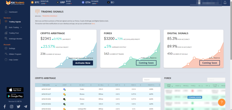Click asset icon in the 11:27 Kraken row
Viewport: 232px width, 110px height.
pos(64,89)
